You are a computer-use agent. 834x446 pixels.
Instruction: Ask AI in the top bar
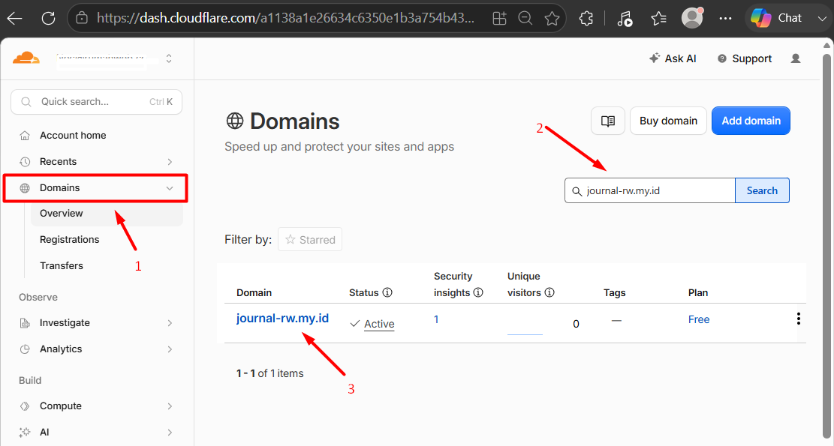pos(673,58)
